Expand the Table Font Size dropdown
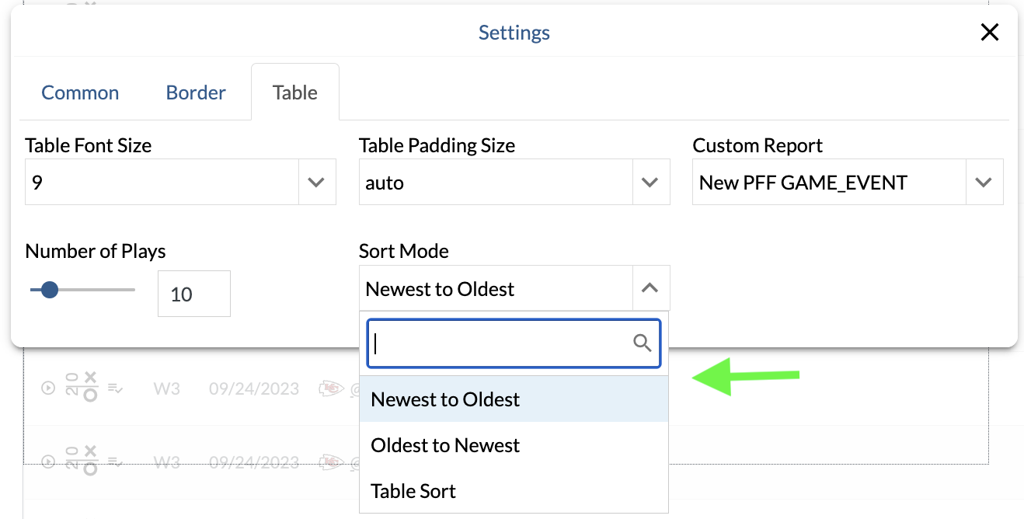 (x=316, y=183)
